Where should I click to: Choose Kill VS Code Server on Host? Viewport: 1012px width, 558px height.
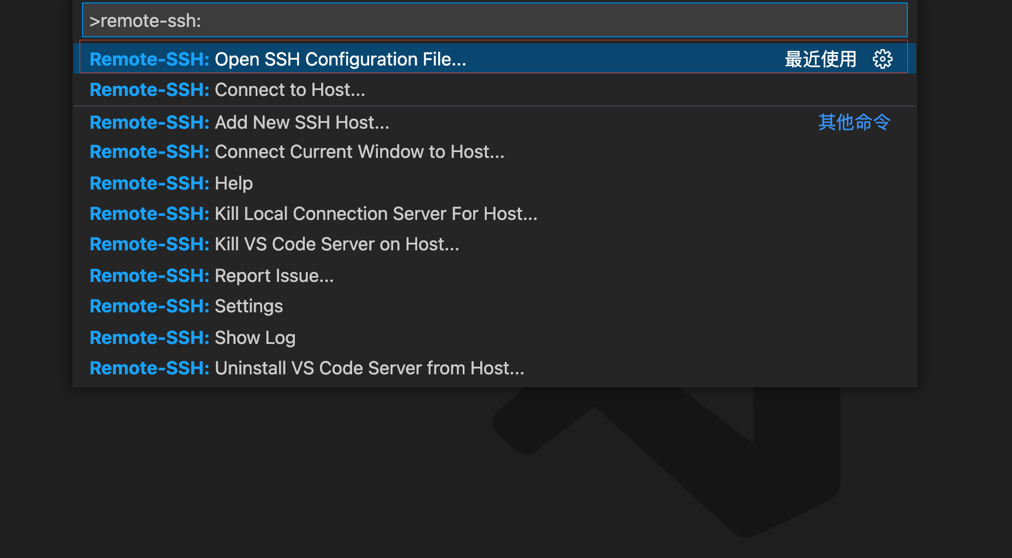336,244
